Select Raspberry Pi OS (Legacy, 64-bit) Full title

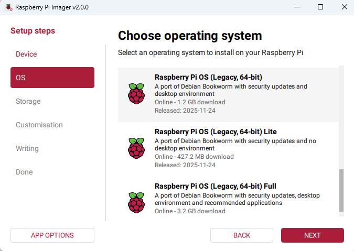point(215,186)
